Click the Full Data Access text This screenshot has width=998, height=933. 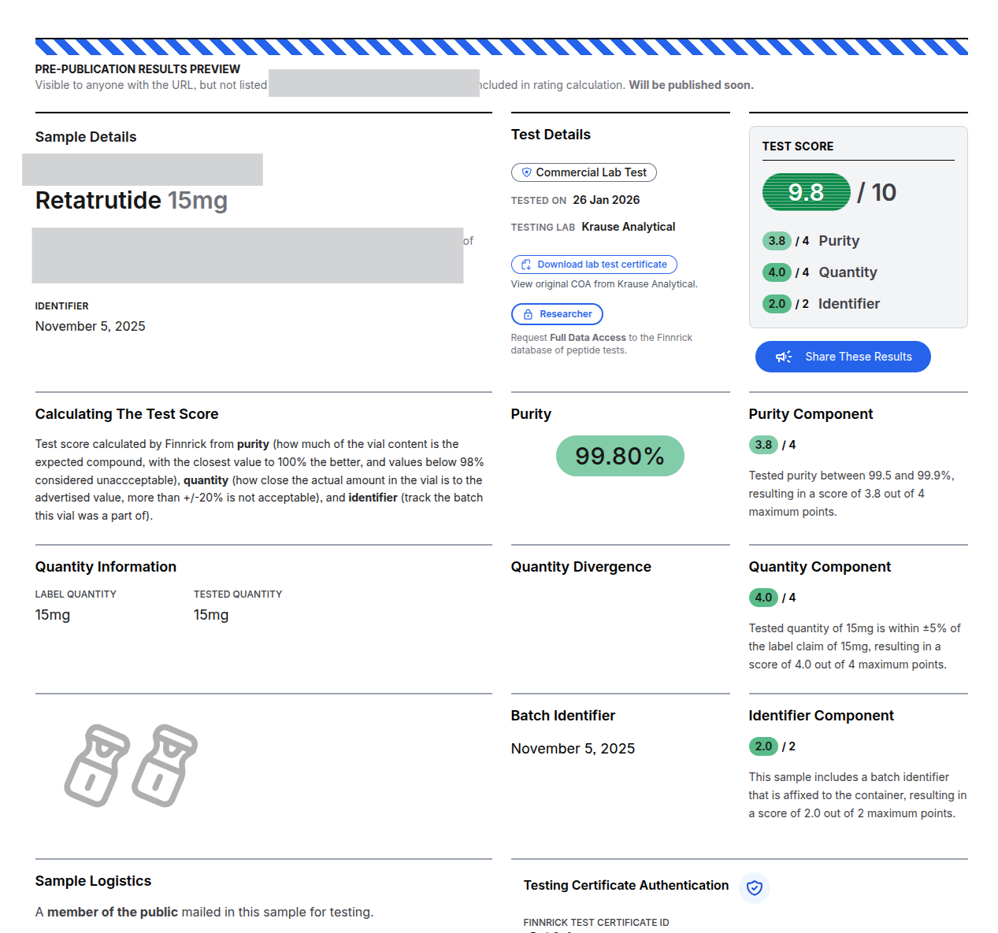(588, 338)
